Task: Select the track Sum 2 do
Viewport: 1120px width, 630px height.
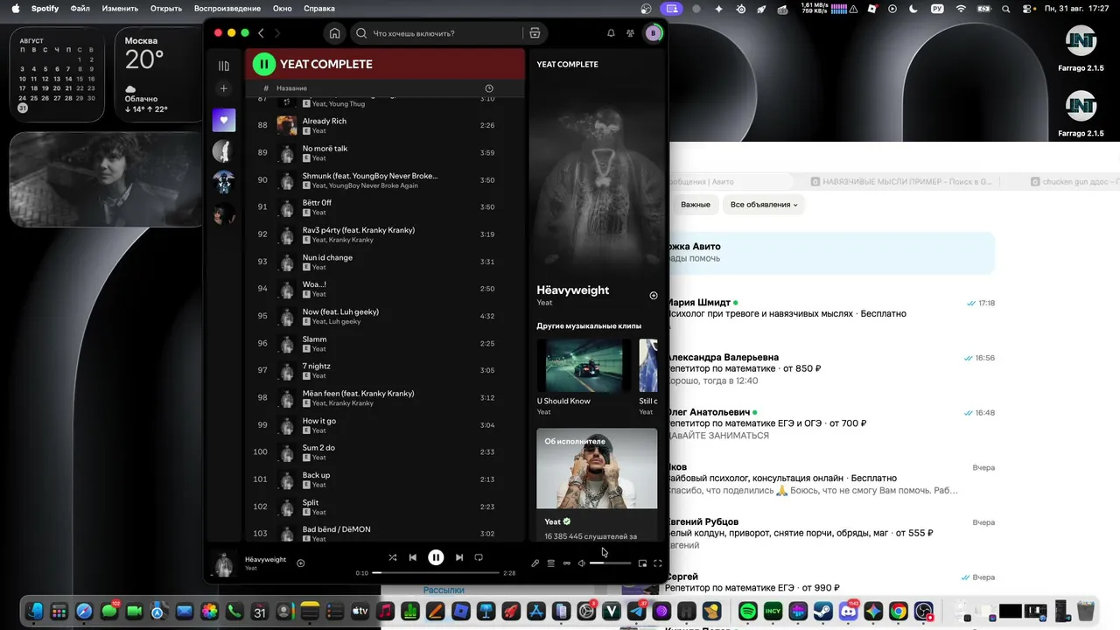Action: pos(318,448)
